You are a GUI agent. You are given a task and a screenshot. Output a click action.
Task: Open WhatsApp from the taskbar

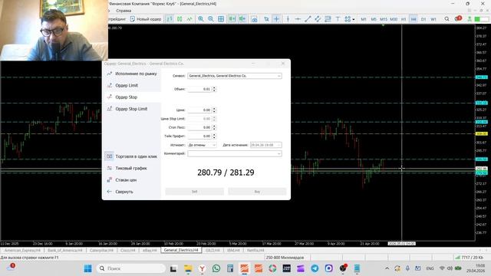coord(216,268)
